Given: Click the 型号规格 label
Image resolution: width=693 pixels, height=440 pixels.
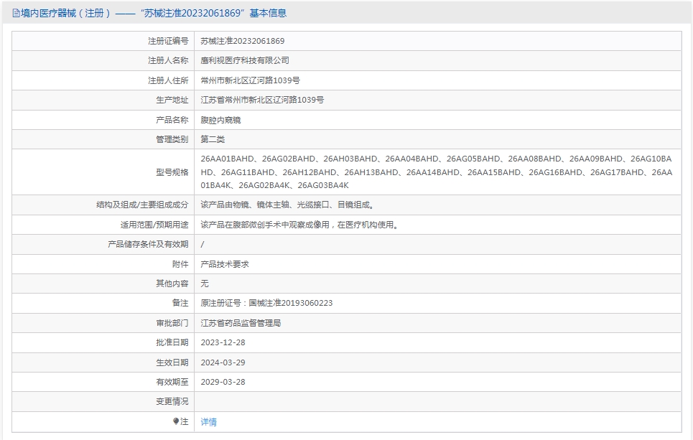Looking at the screenshot, I should [172, 172].
